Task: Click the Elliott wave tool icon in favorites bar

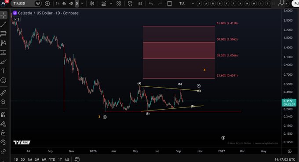Action: (281, 3)
